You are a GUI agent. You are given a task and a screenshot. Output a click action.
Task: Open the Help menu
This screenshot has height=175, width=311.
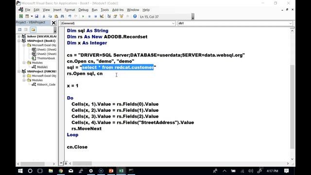(x=146, y=10)
